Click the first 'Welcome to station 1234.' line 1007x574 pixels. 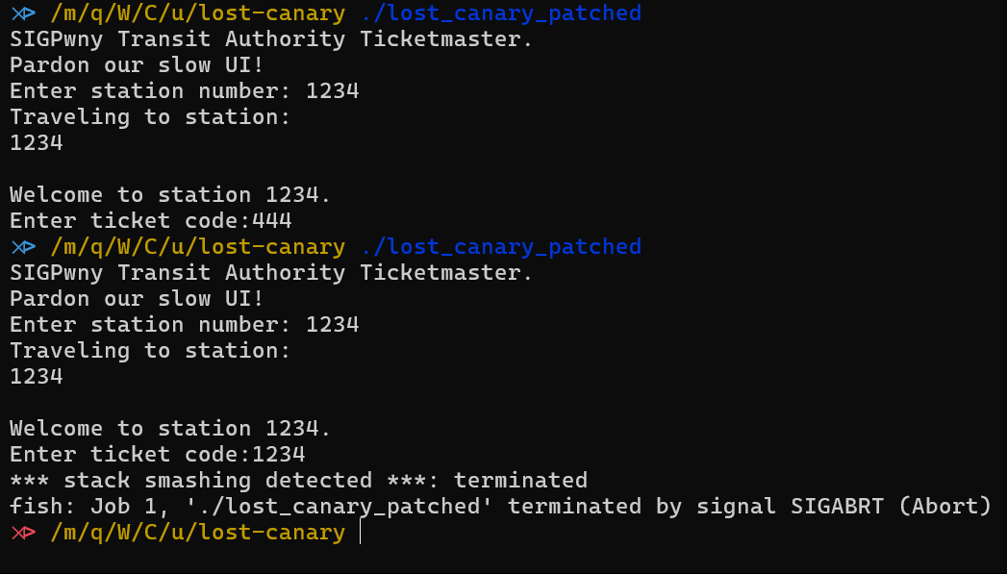pyautogui.click(x=170, y=195)
